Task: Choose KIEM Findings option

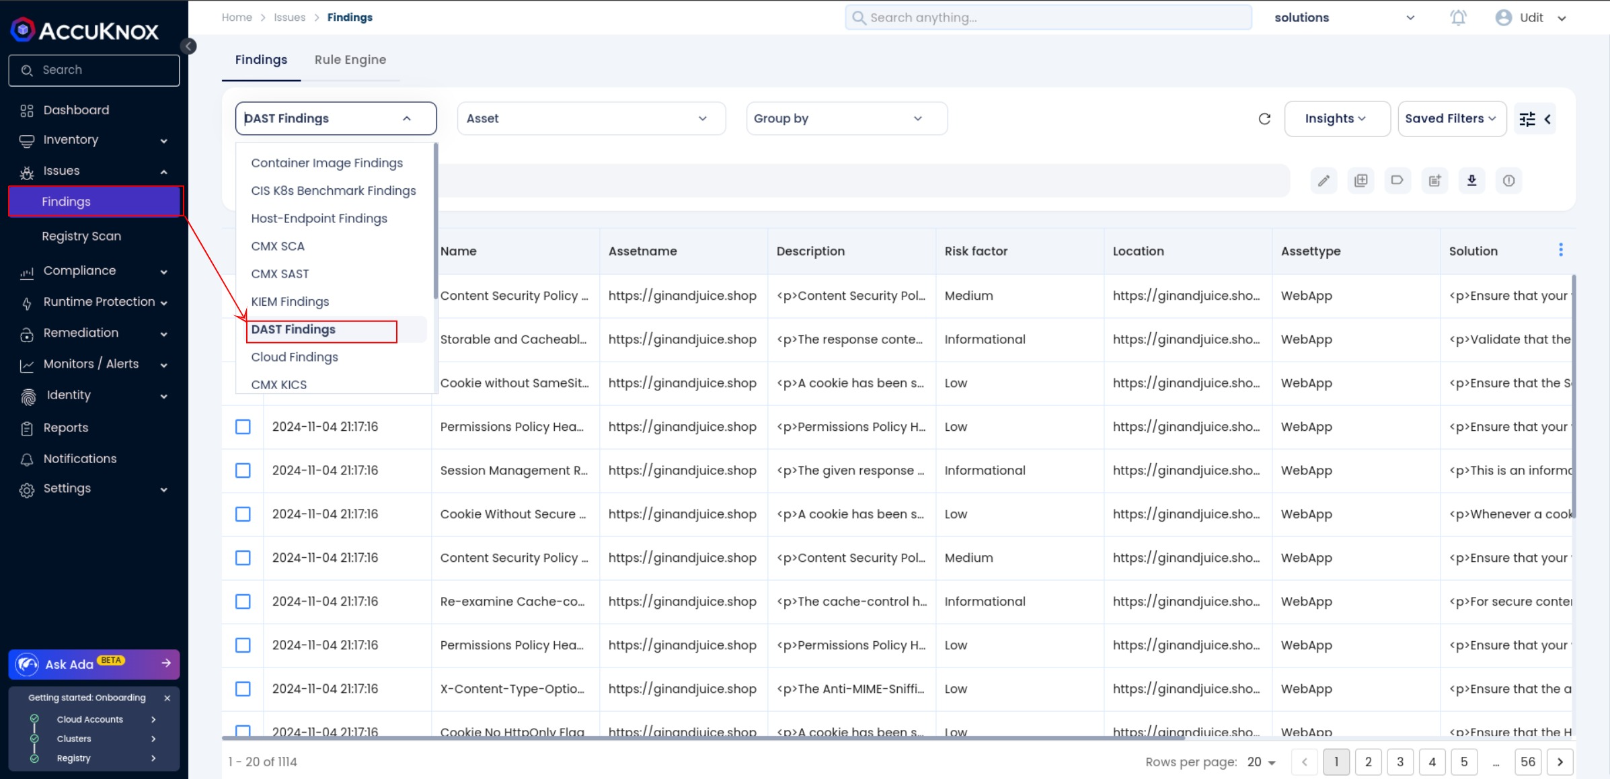Action: tap(290, 302)
